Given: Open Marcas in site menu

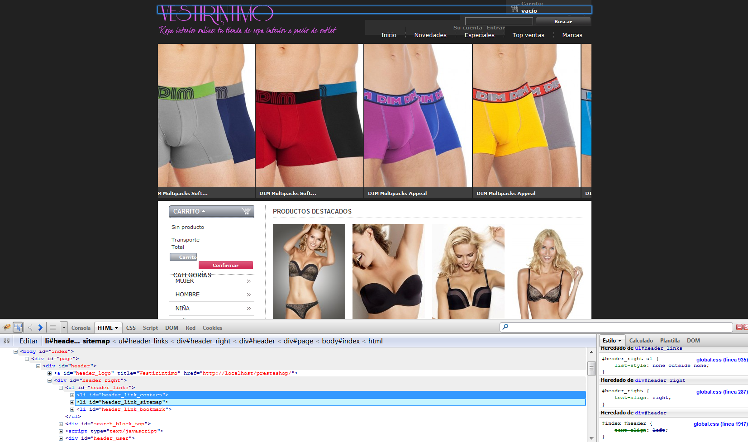Looking at the screenshot, I should [572, 35].
